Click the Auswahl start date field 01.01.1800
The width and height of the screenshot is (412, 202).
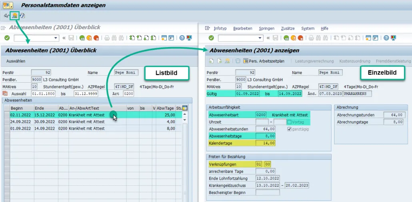tap(43, 94)
